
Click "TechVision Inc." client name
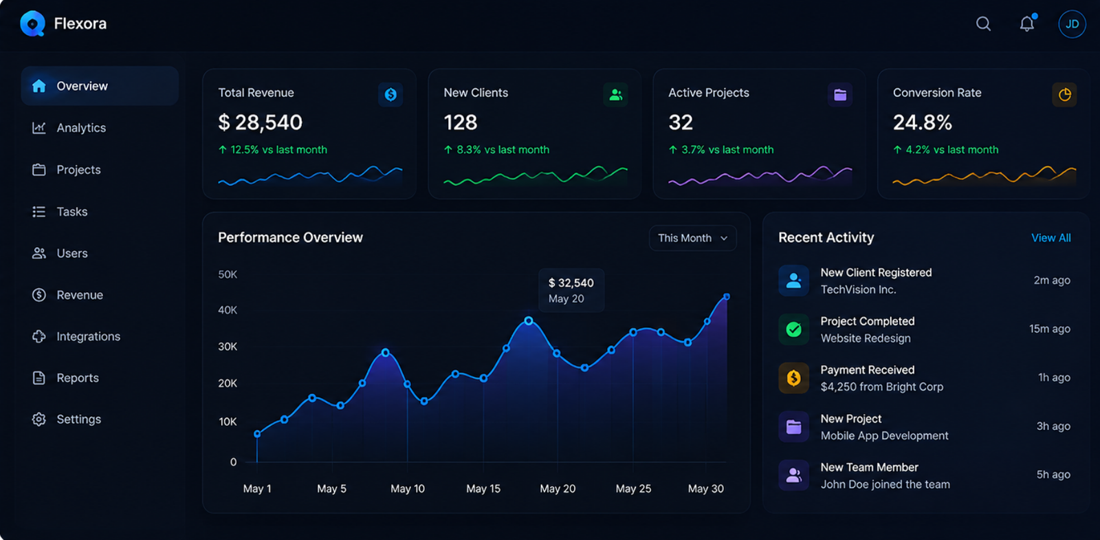coord(858,290)
